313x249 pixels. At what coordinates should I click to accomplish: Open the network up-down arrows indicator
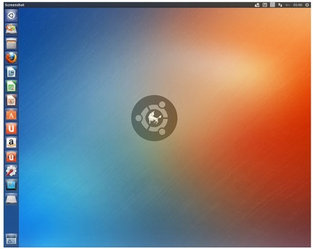point(281,5)
